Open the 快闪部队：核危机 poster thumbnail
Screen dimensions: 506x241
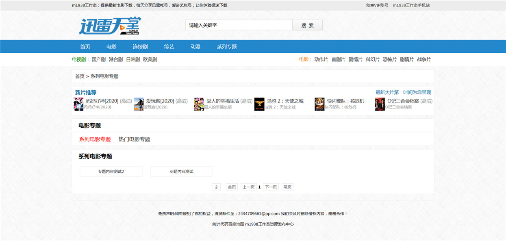(x=319, y=104)
